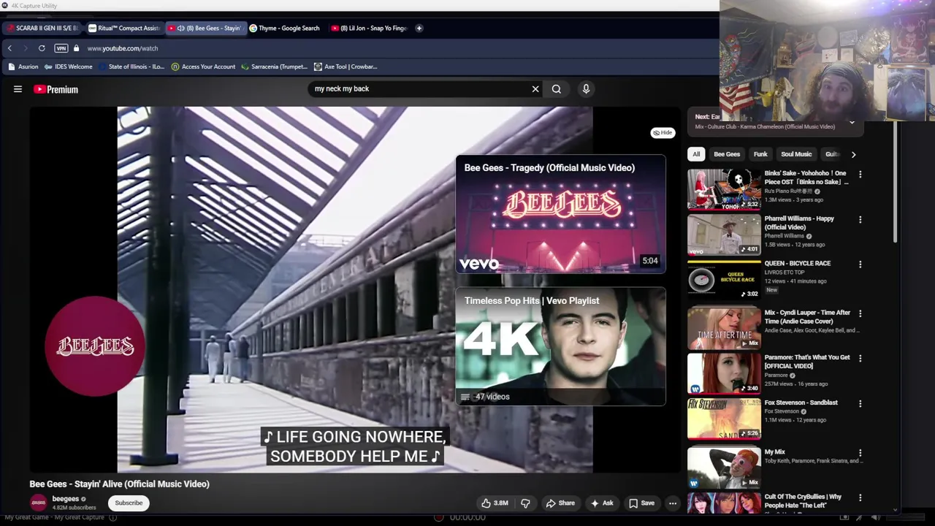Image resolution: width=935 pixels, height=526 pixels.
Task: Go back with the browser back arrow
Action: click(9, 48)
